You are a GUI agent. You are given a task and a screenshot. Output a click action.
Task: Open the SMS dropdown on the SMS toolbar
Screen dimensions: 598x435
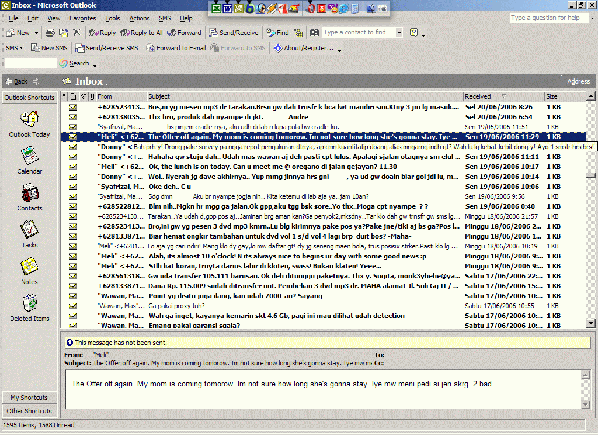14,48
